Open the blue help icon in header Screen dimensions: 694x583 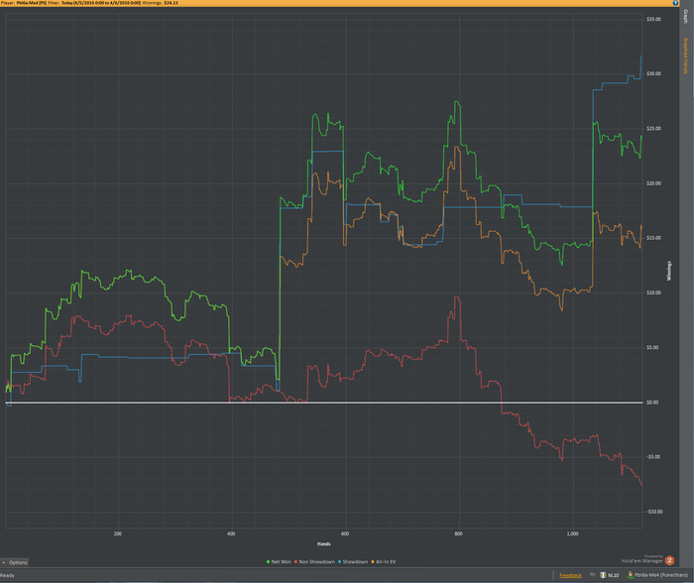click(x=675, y=3)
